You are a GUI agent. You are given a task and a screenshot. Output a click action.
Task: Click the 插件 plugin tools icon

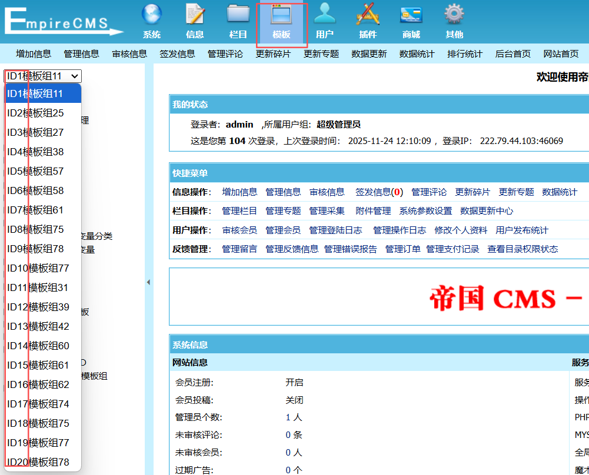[368, 15]
